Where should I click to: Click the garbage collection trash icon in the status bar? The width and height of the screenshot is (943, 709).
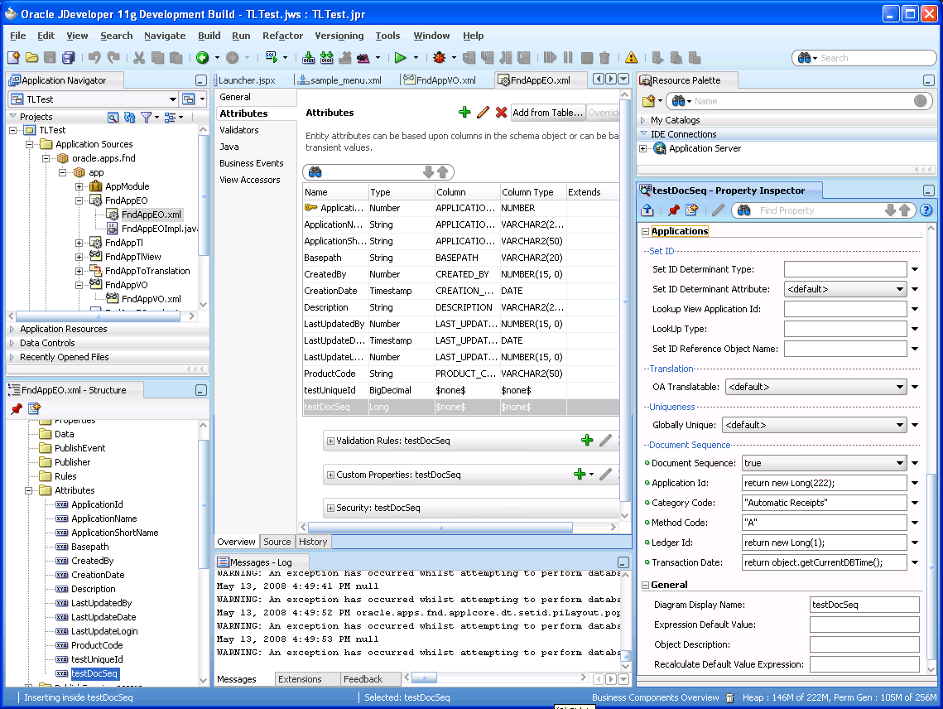coord(729,697)
